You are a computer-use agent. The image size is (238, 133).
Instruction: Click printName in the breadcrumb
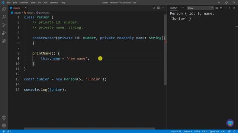click(44, 13)
